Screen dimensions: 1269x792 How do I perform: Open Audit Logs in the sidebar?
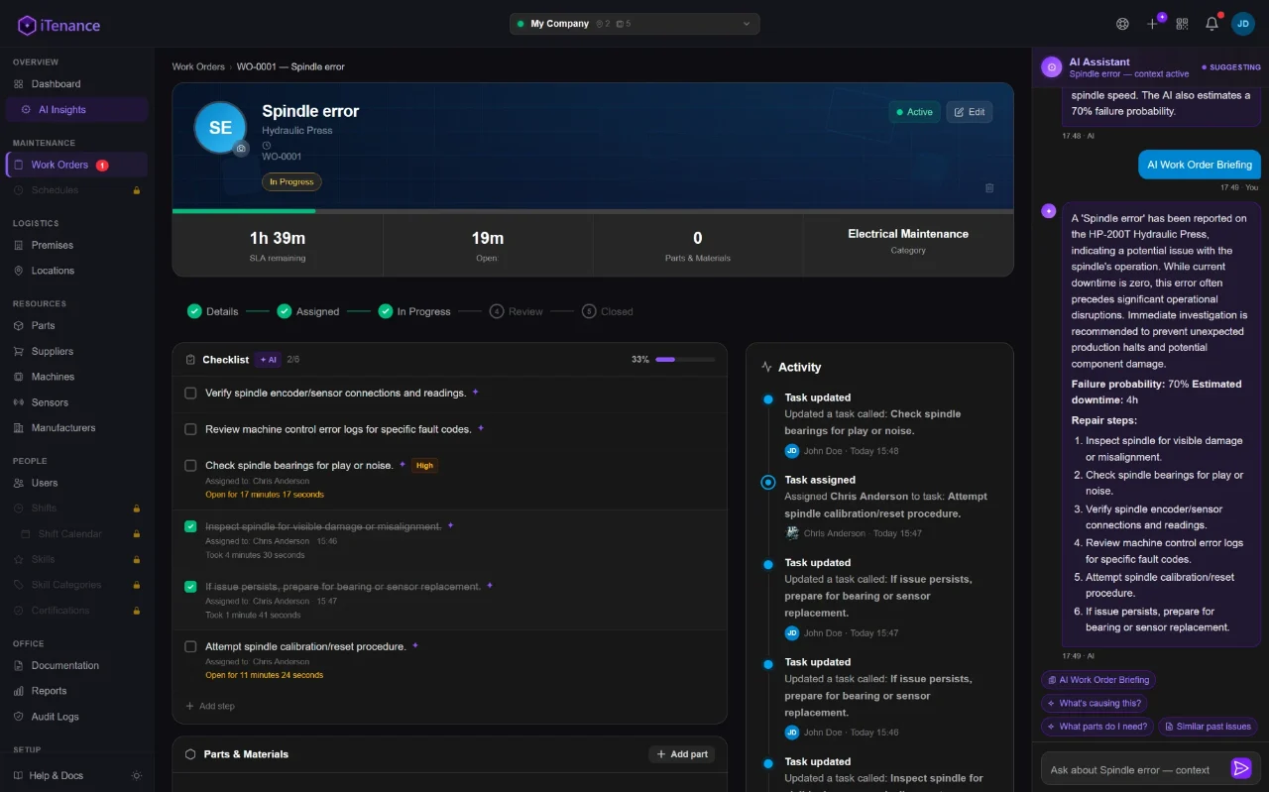pyautogui.click(x=77, y=717)
